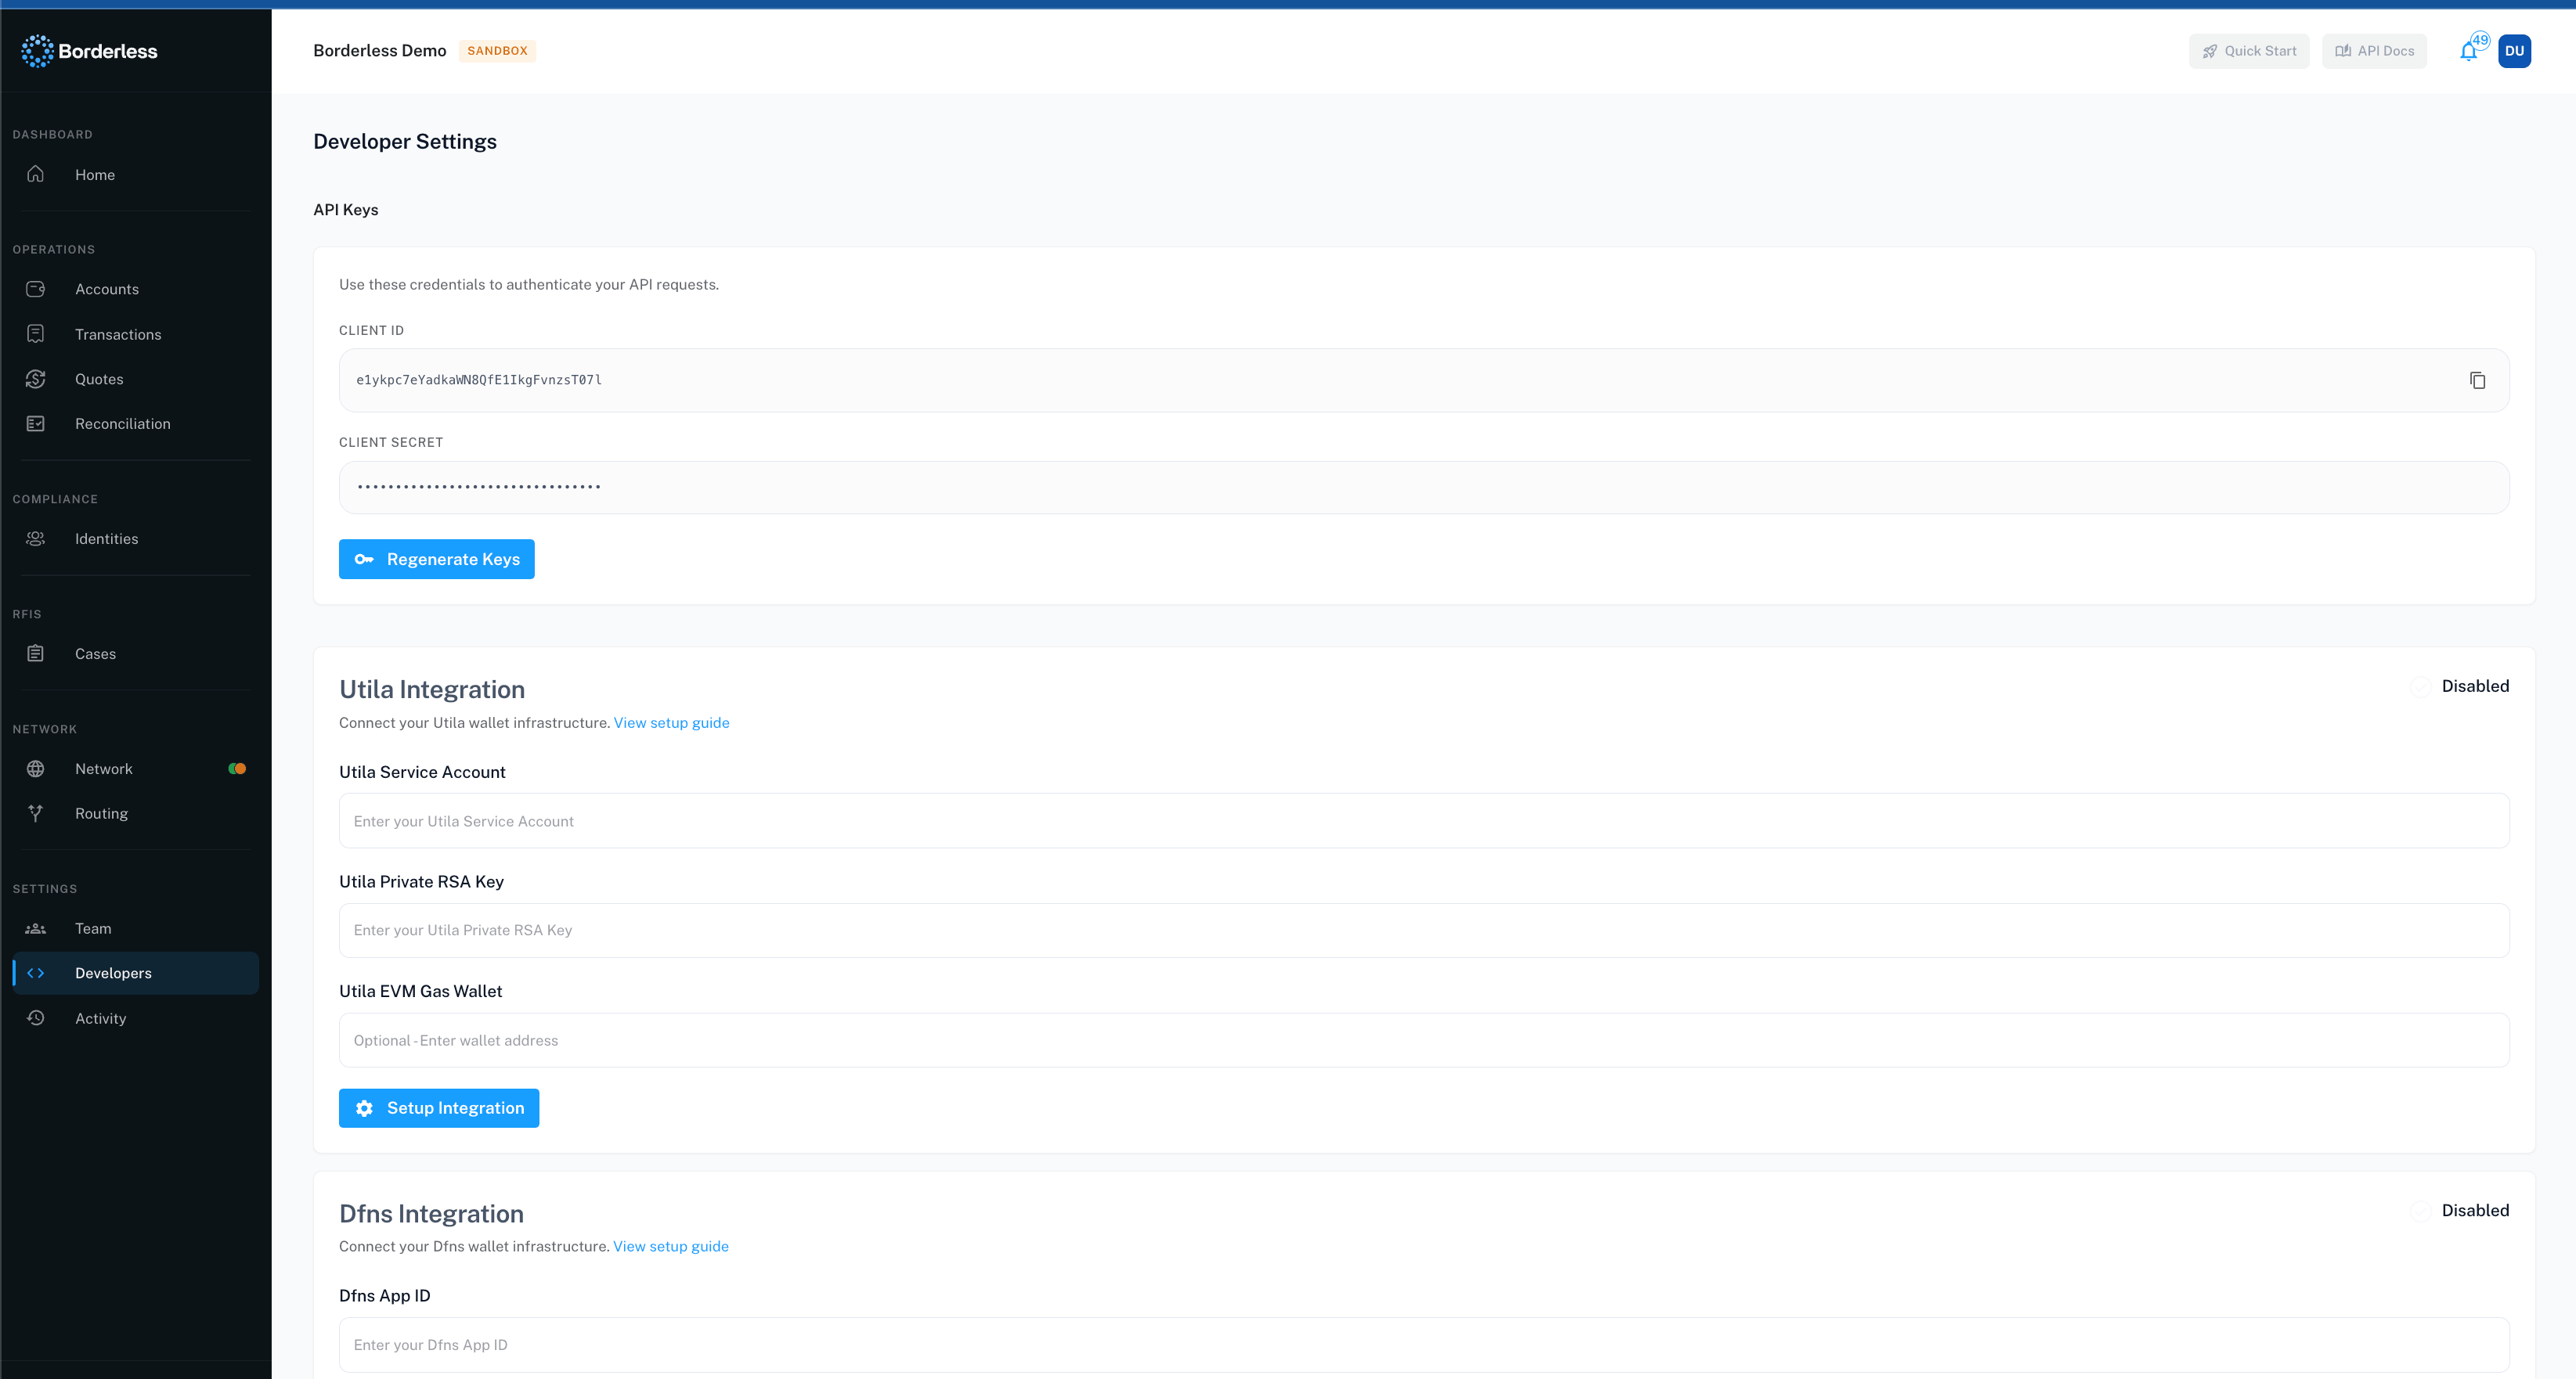Click the Client Secret masked field
The image size is (2576, 1379).
pos(1424,488)
